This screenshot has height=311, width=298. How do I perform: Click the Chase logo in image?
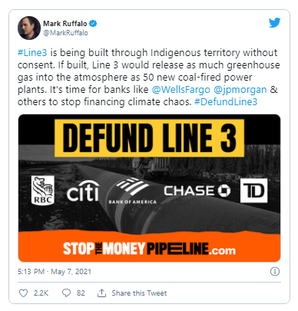pyautogui.click(x=197, y=190)
